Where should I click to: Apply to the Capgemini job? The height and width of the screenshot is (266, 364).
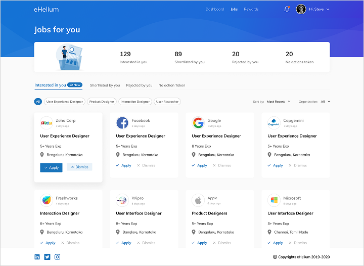[x=276, y=165]
